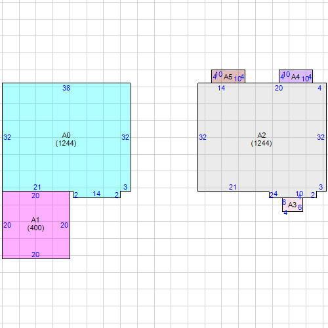
Task: Click the 32 dimension on A2's right side
Action: (x=321, y=137)
